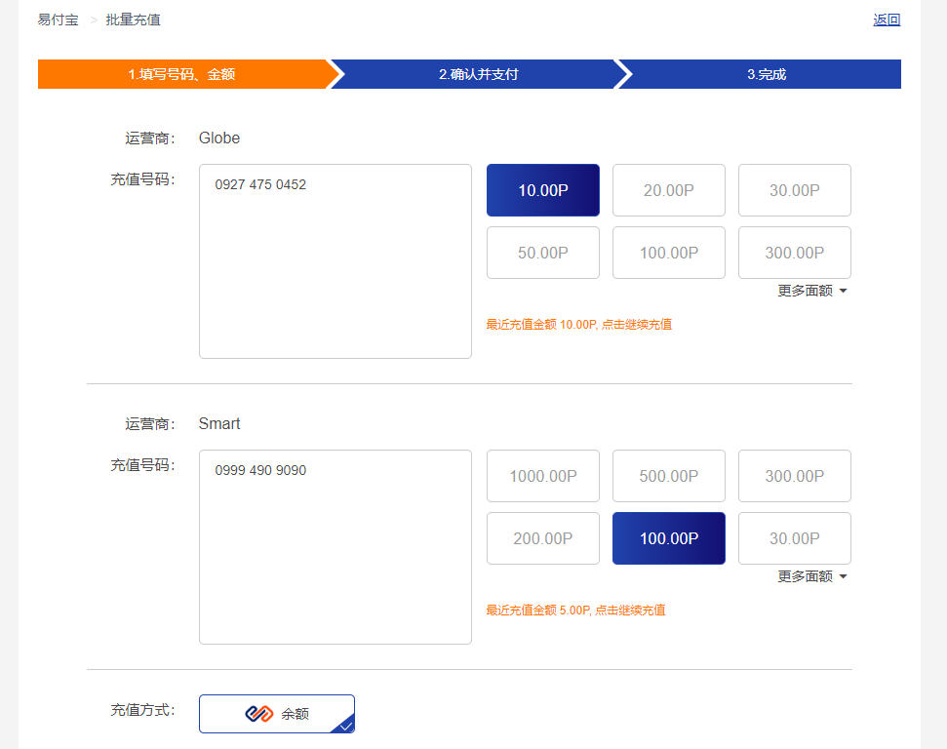Choose the 30.00P Smart option
947x749 pixels.
point(794,538)
